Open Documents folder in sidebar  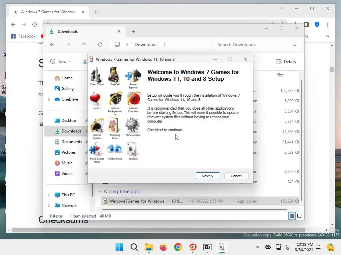click(x=72, y=141)
